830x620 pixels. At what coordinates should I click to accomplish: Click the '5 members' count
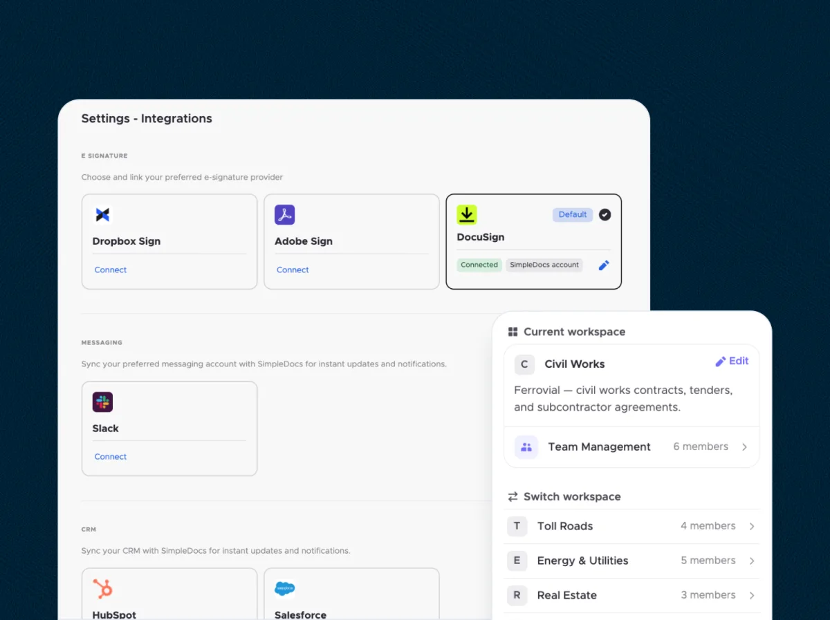click(708, 561)
